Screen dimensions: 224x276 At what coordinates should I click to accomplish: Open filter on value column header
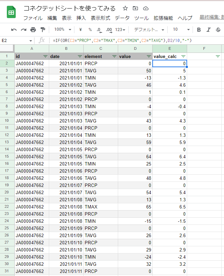coord(149,57)
